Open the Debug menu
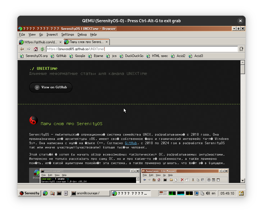This screenshot has width=263, height=216. (82, 34)
